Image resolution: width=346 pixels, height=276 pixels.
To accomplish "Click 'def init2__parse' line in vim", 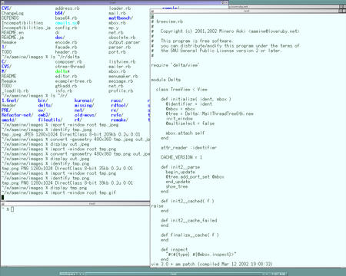I will [180, 167].
